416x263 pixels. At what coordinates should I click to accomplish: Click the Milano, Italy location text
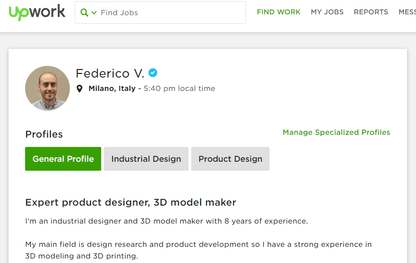(112, 89)
